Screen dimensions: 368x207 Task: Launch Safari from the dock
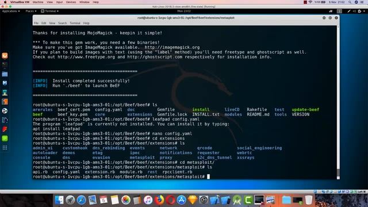(x=82, y=200)
